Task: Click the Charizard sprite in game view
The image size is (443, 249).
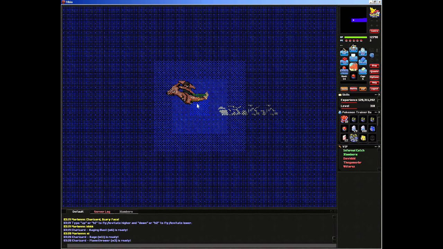Action: coord(187,93)
